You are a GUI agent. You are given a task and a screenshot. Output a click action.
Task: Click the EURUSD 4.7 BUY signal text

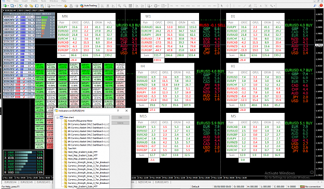point(299,70)
